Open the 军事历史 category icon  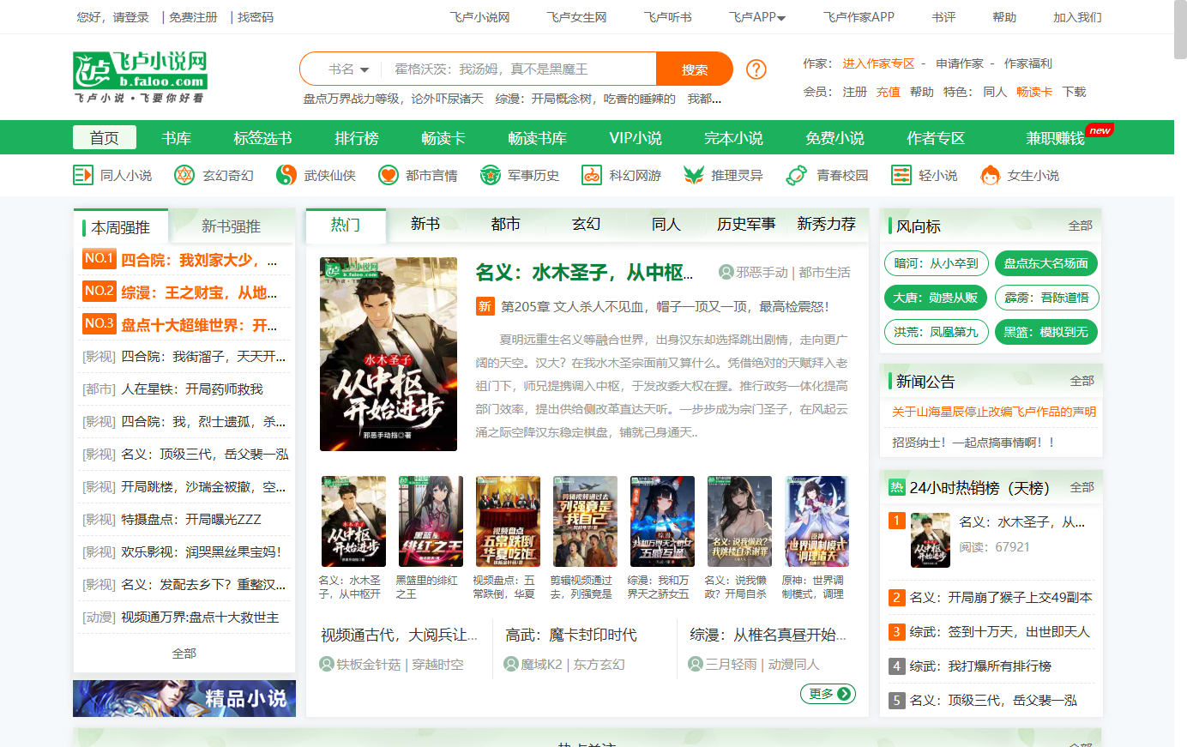click(x=490, y=175)
